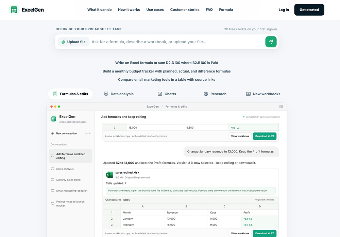Select Project notes to launch tracker conversation

[71, 204]
